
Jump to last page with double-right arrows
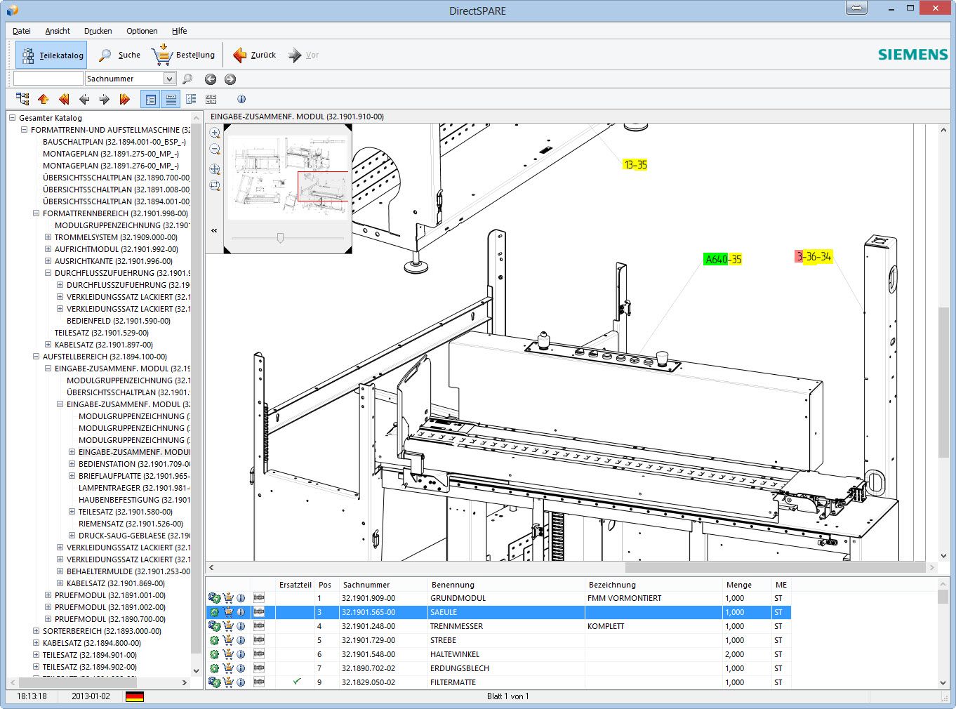[125, 99]
